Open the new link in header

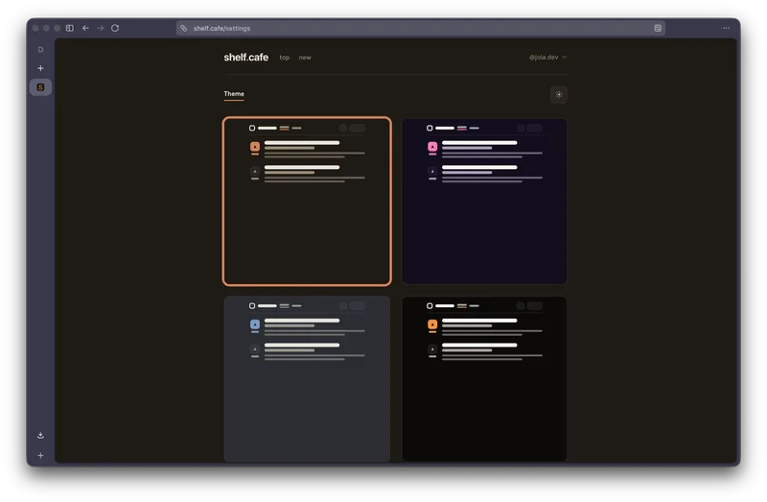pos(305,58)
